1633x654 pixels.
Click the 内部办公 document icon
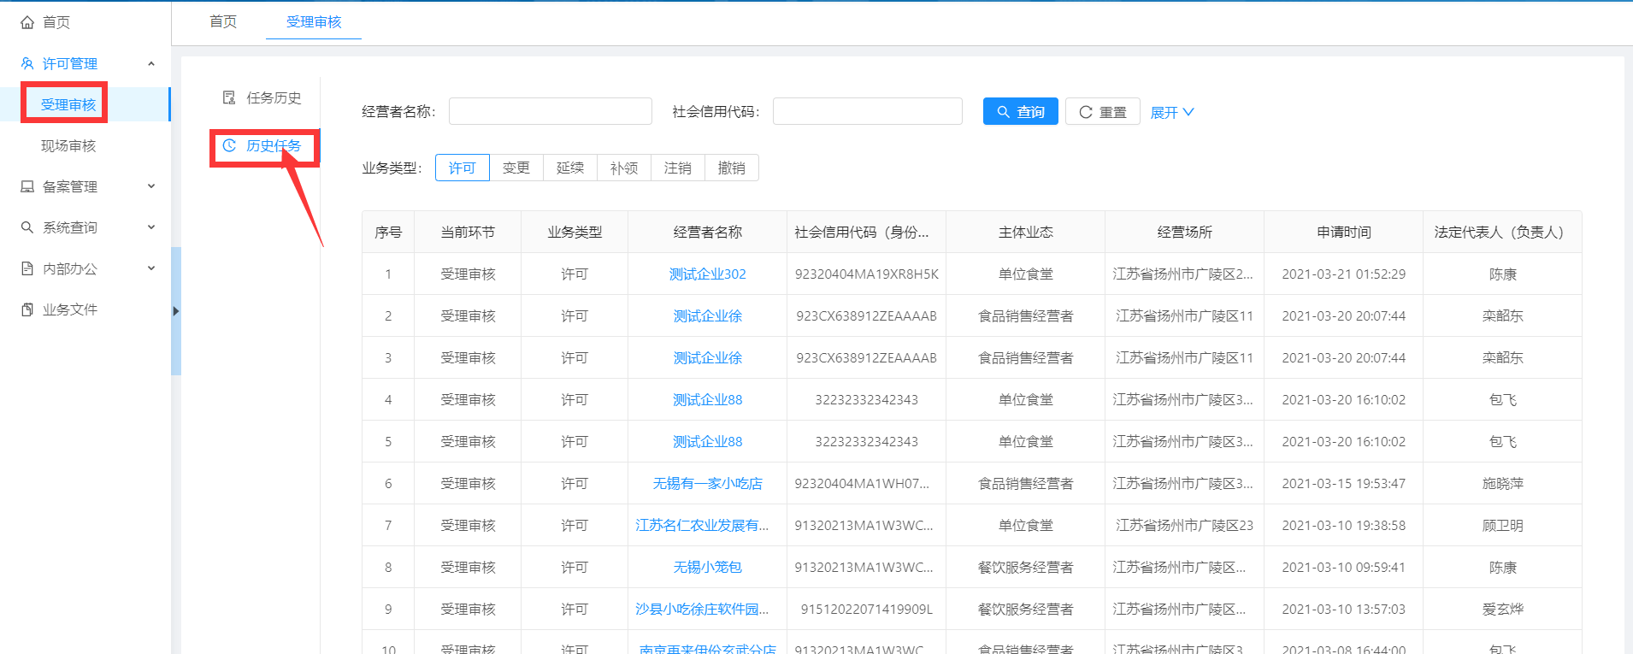(27, 268)
